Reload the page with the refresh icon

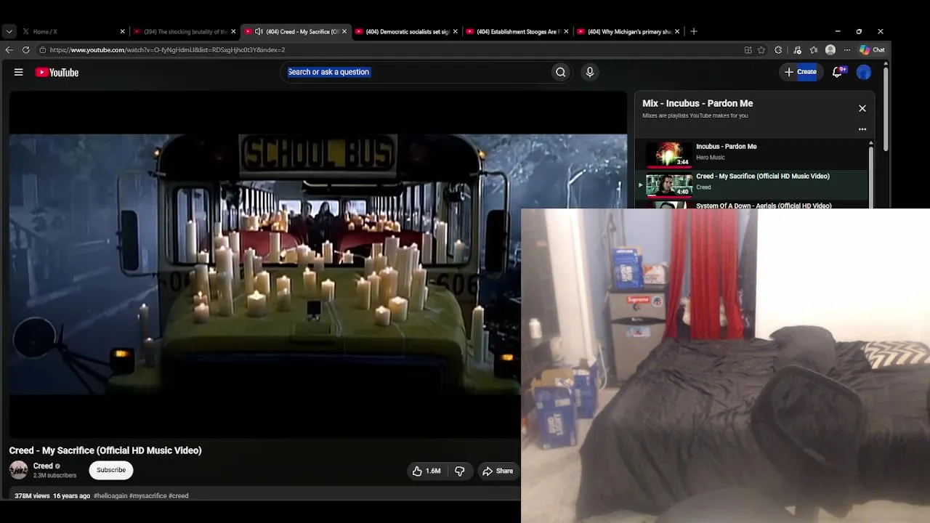(26, 50)
